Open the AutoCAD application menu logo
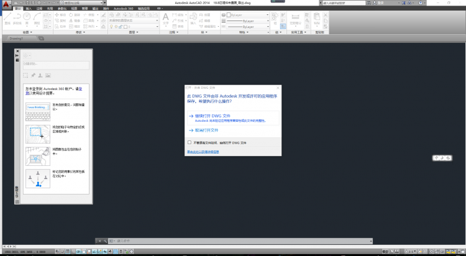Screen dimensions: 466x256 tap(6, 4)
